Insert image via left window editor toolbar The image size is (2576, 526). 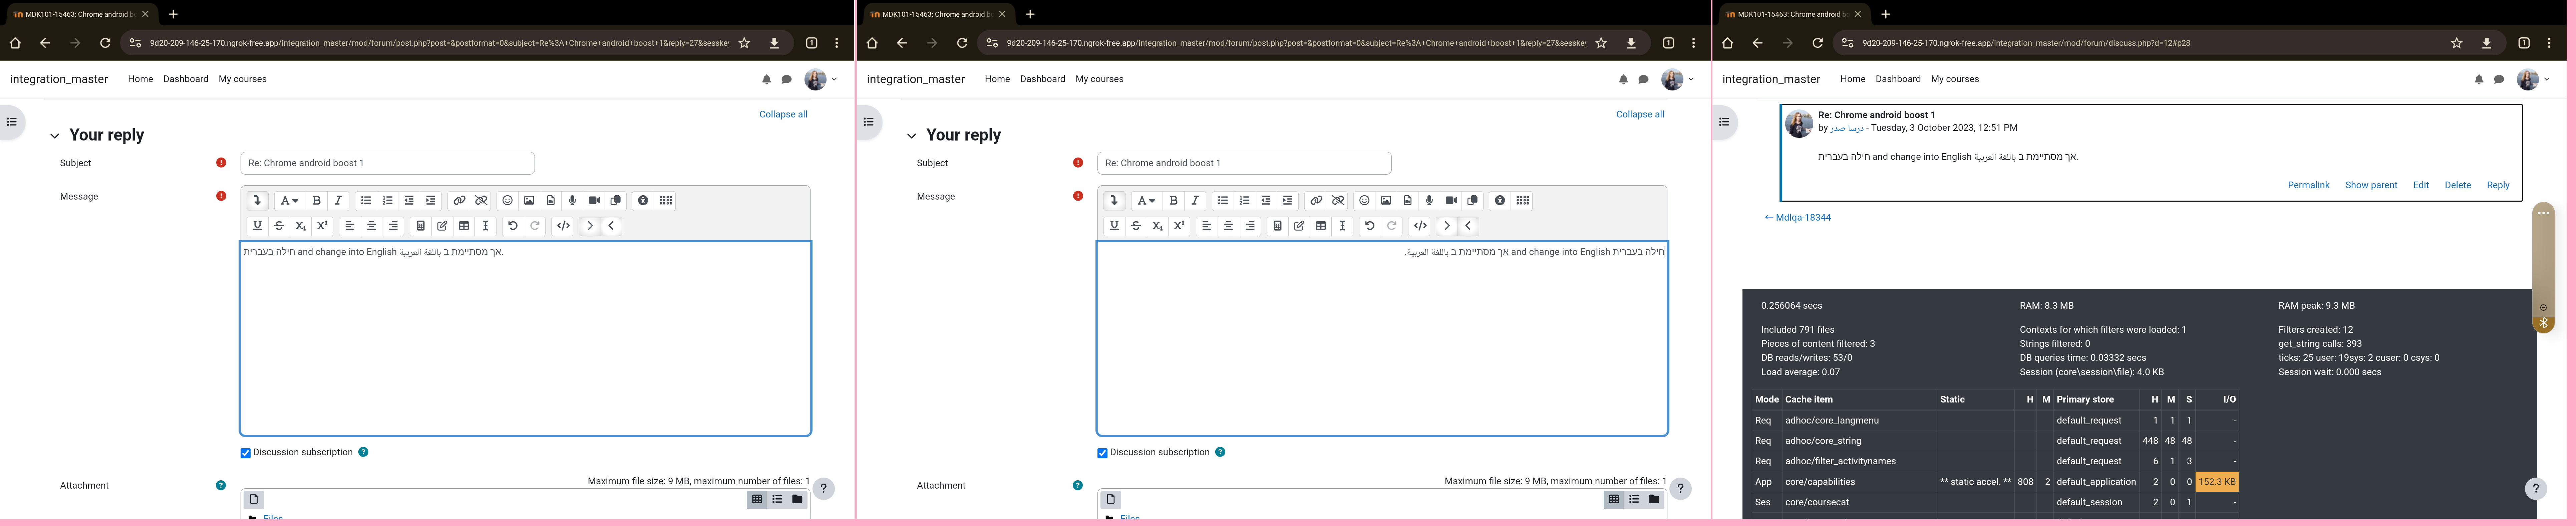coord(529,201)
